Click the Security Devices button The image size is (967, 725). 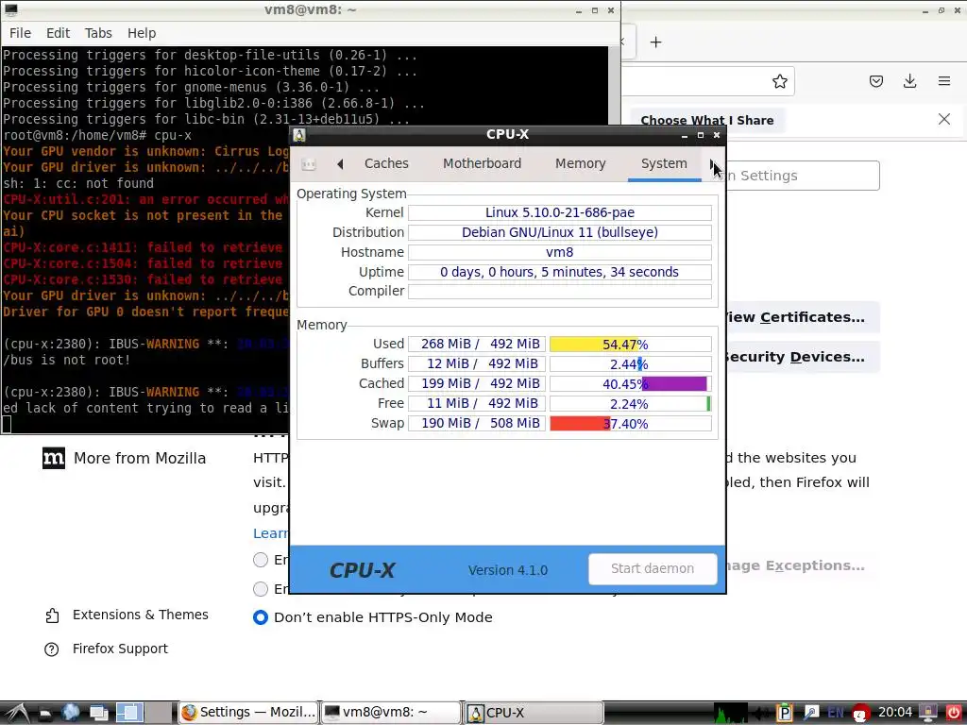tap(802, 357)
